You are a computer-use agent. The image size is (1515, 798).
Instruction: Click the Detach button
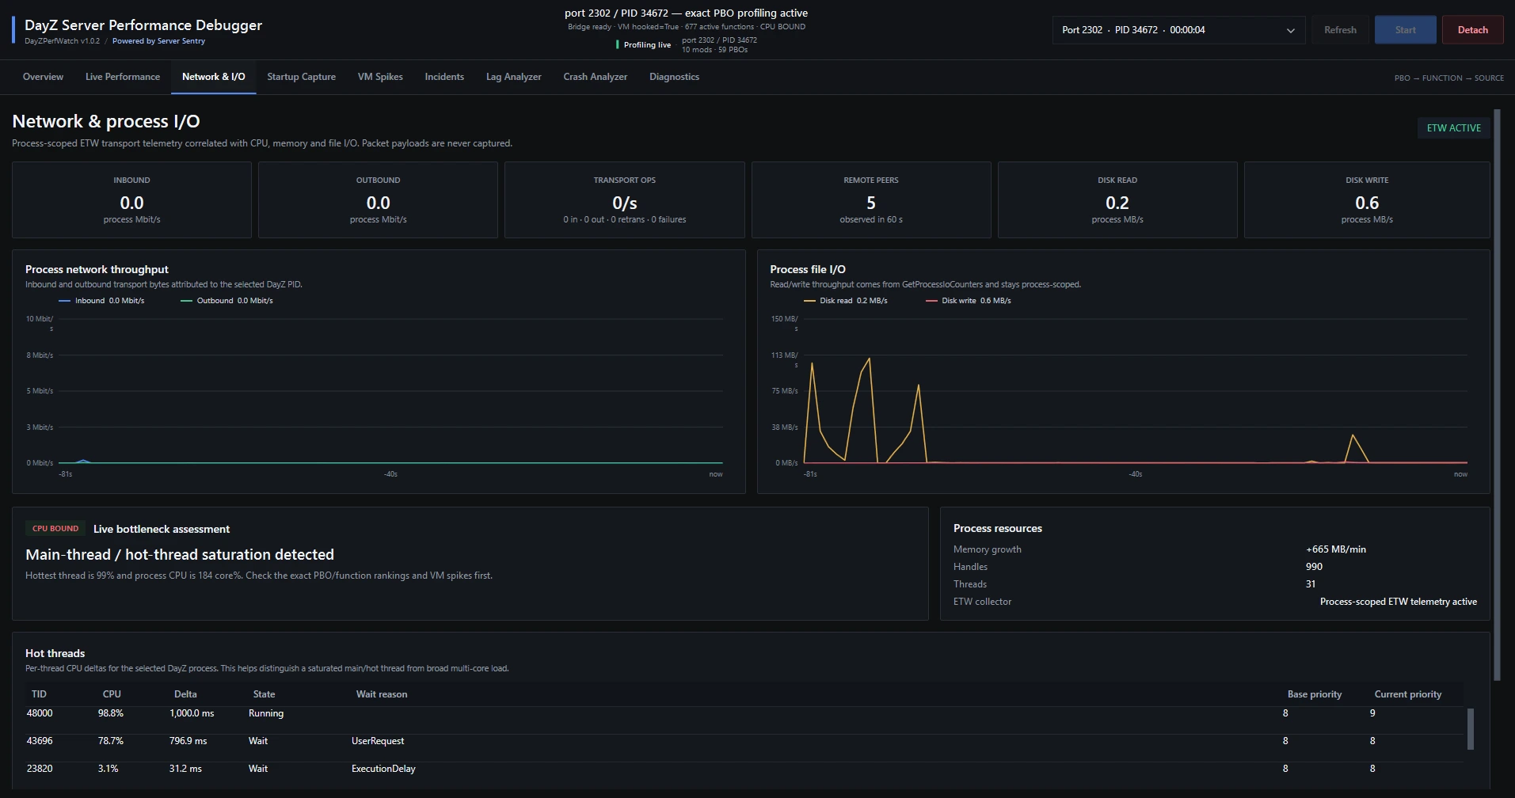(1473, 30)
